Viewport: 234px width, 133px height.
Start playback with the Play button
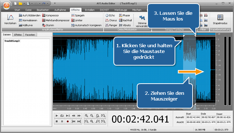57,116
